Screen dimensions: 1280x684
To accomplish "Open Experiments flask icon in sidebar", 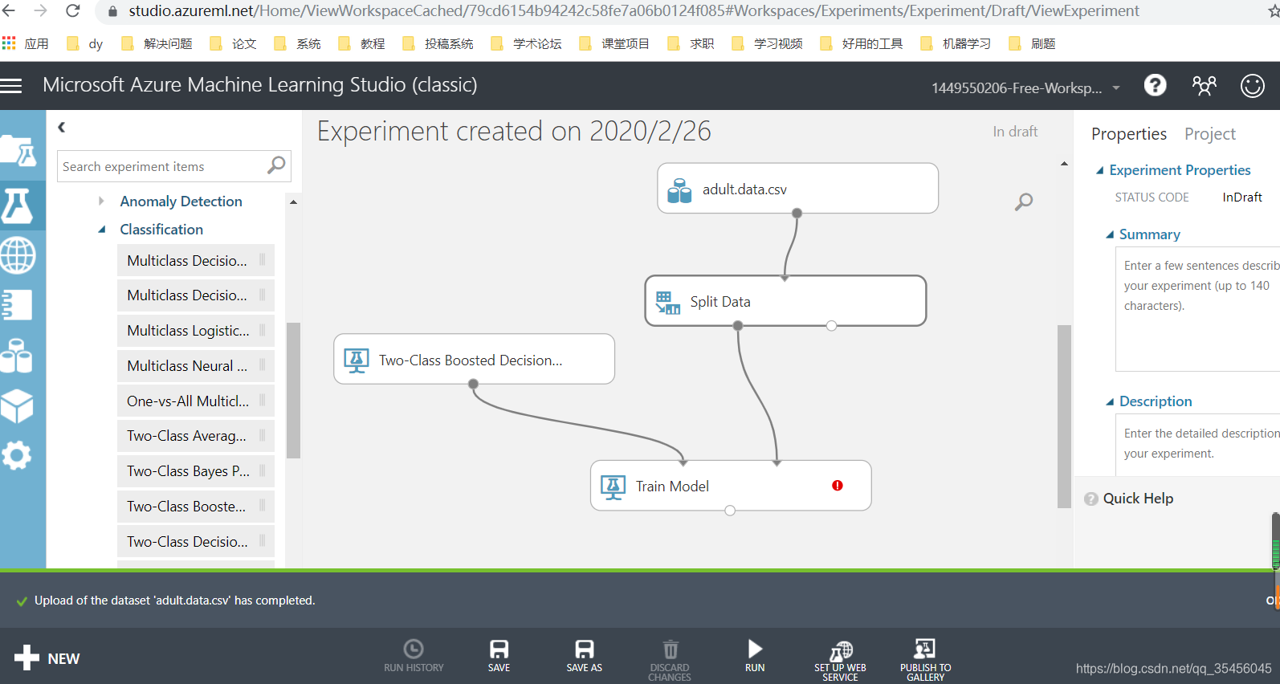I will pyautogui.click(x=18, y=206).
